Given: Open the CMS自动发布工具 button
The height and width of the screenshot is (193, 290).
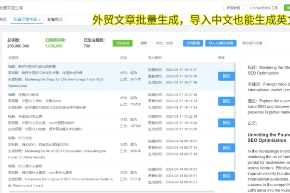Looking at the screenshot, I should tap(264, 8).
